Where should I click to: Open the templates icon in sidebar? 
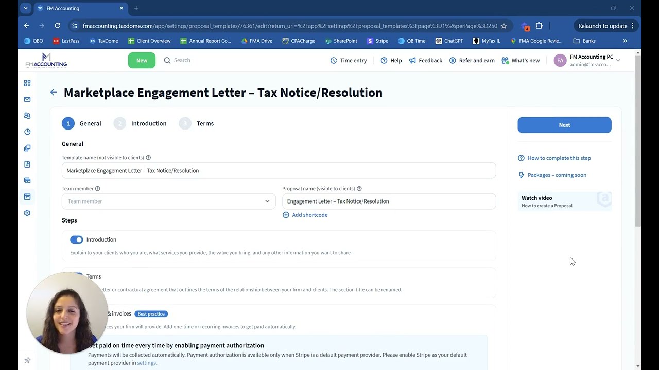click(x=27, y=197)
